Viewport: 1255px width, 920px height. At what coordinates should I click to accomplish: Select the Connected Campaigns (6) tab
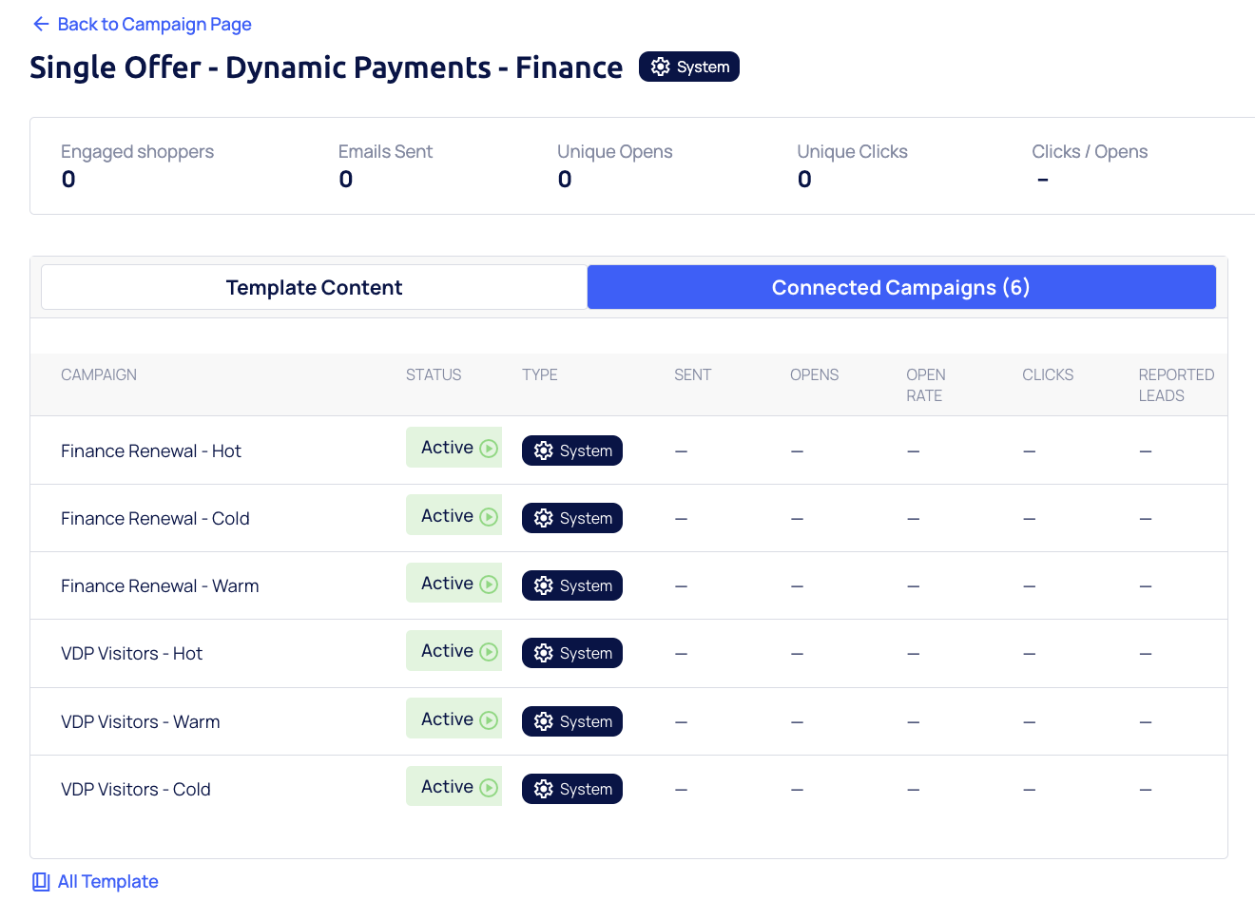[900, 287]
